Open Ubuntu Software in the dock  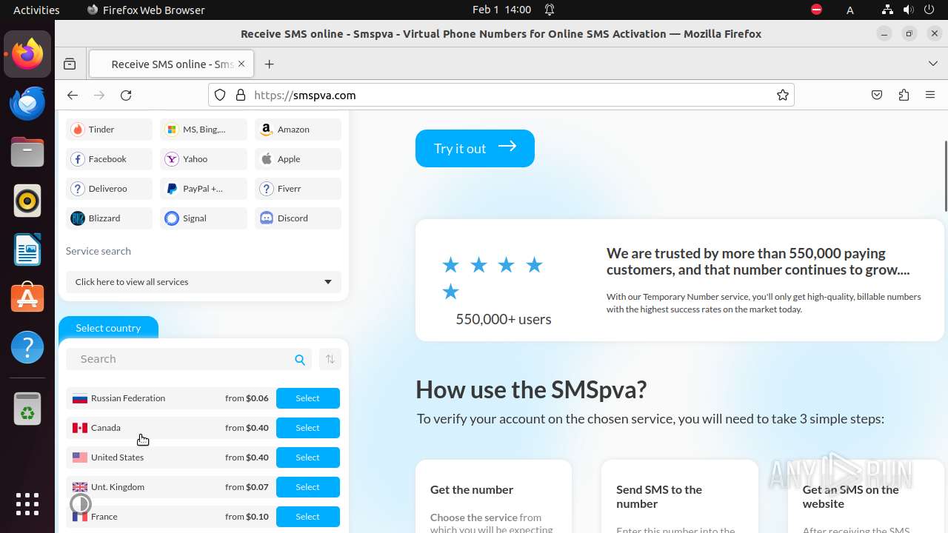[27, 298]
